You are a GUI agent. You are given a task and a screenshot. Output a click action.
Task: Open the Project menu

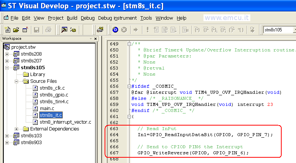(x=56, y=18)
